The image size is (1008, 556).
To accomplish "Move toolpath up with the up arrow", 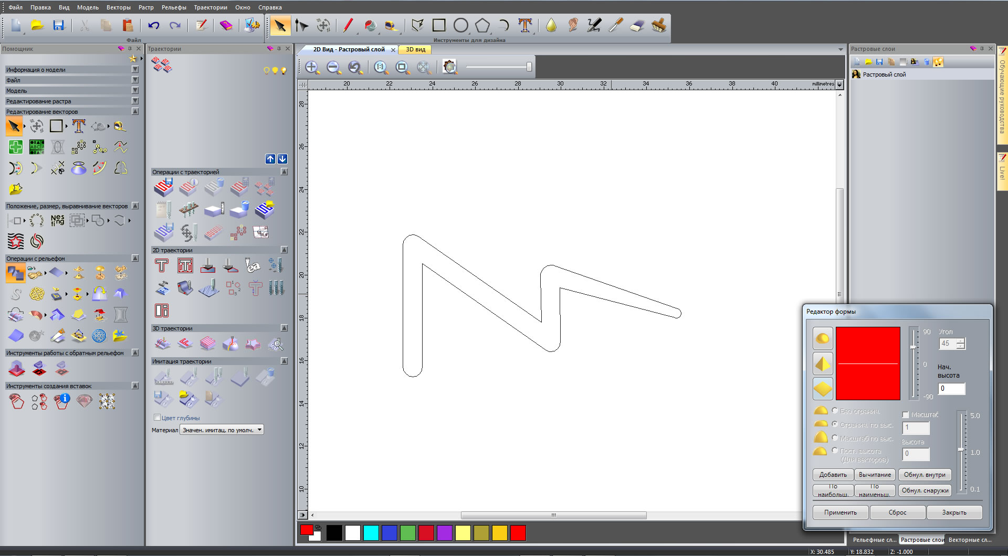I will click(x=270, y=158).
